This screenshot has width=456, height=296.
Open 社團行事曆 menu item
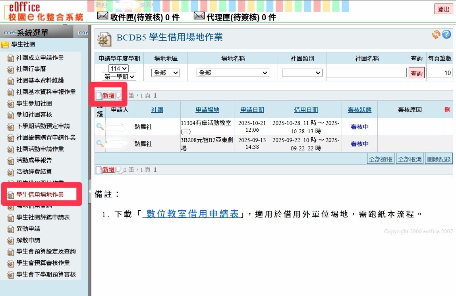(x=31, y=69)
